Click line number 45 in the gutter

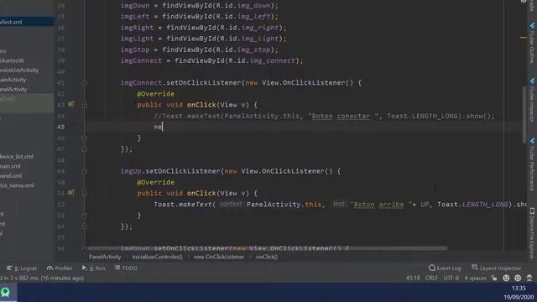click(60, 127)
